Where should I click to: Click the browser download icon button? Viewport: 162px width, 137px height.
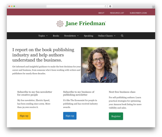click(x=110, y=6)
